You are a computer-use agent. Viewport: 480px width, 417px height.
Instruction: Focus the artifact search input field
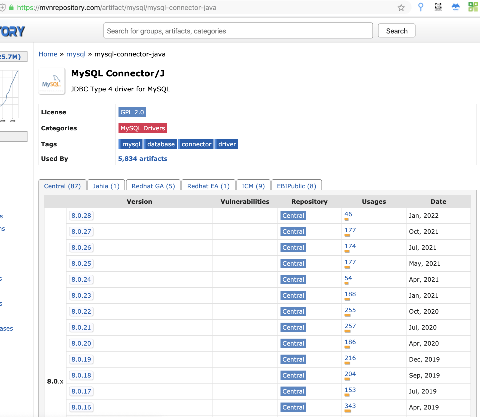[x=238, y=31]
